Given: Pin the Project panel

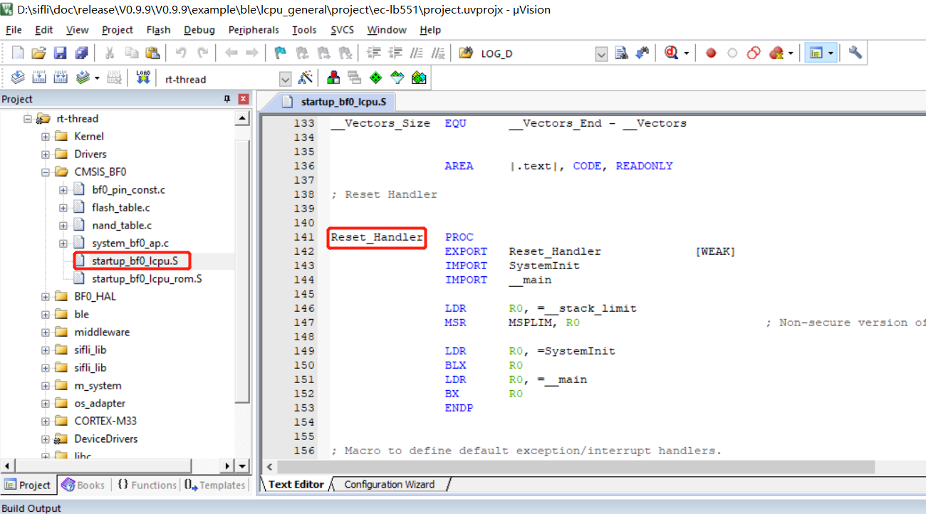Looking at the screenshot, I should (227, 99).
